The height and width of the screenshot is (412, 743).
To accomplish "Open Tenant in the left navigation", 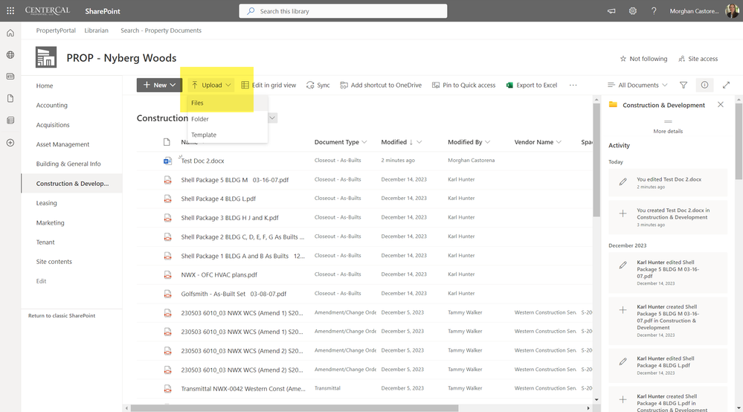I will coord(45,242).
